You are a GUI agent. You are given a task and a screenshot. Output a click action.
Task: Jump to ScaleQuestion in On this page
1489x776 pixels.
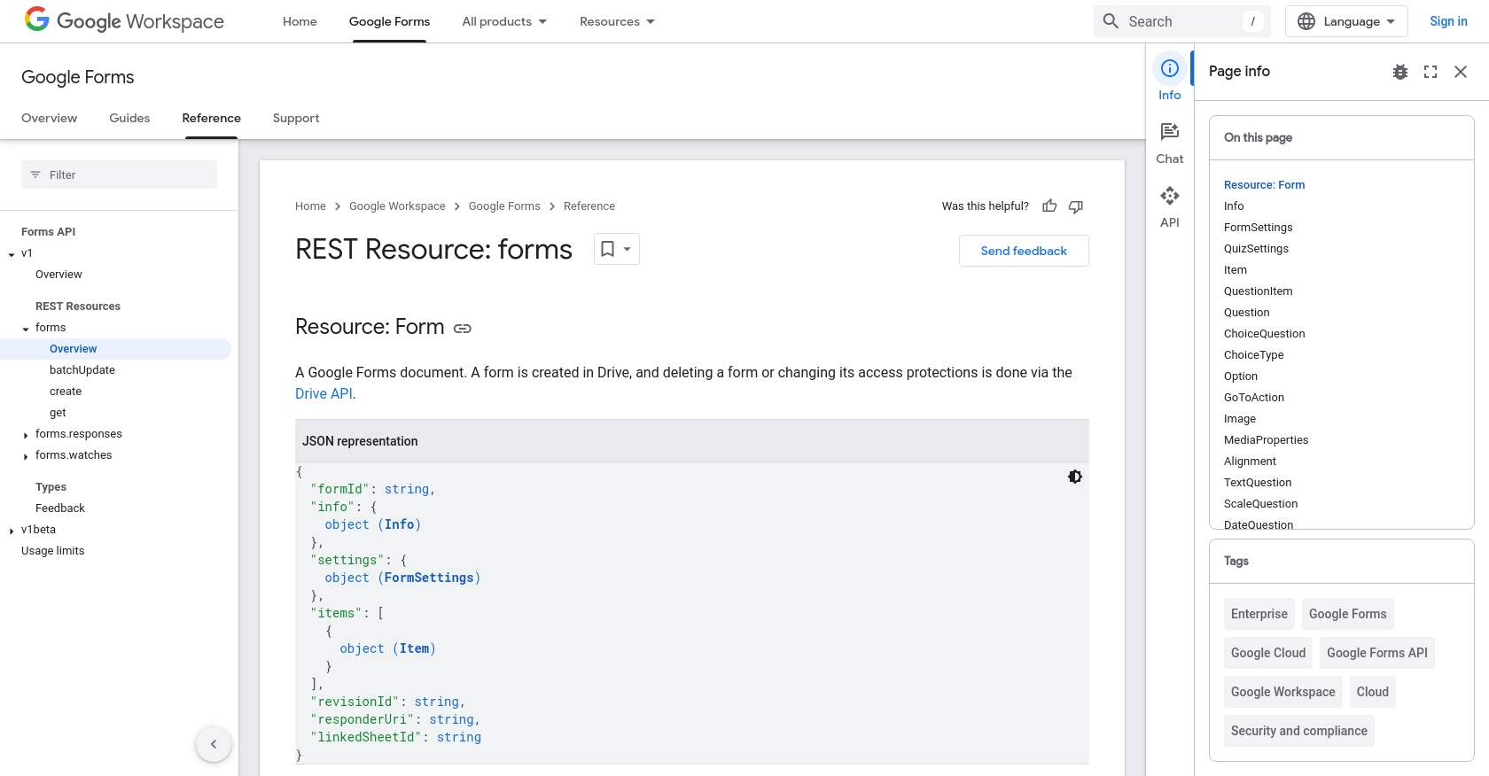tap(1260, 504)
